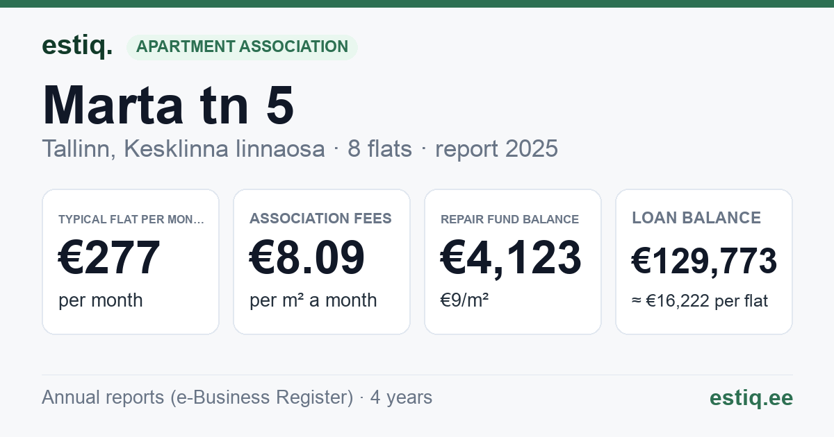Click the €8.09 value
Image resolution: width=834 pixels, height=437 pixels.
click(x=307, y=257)
